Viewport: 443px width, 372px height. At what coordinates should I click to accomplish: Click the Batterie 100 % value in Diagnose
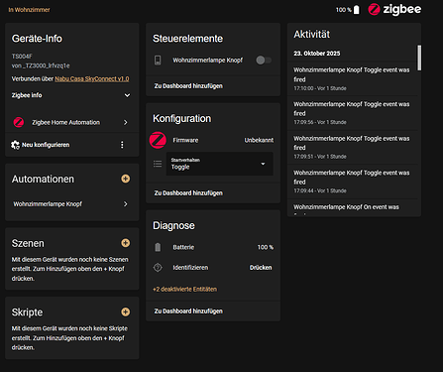point(266,247)
